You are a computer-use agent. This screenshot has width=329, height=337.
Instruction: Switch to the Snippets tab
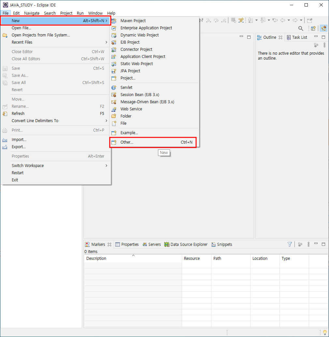tap(222, 245)
